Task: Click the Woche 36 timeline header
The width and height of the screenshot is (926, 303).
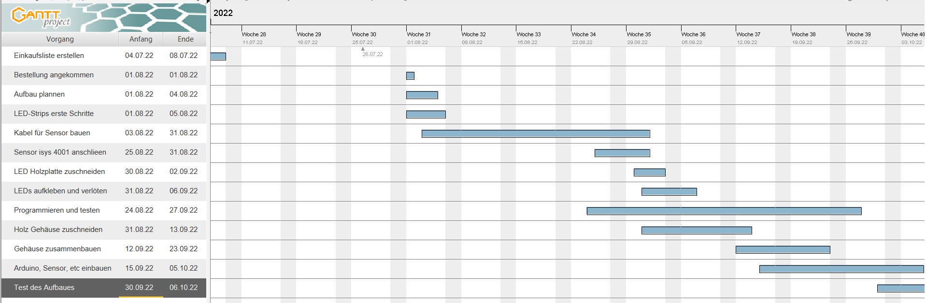Action: click(x=693, y=34)
